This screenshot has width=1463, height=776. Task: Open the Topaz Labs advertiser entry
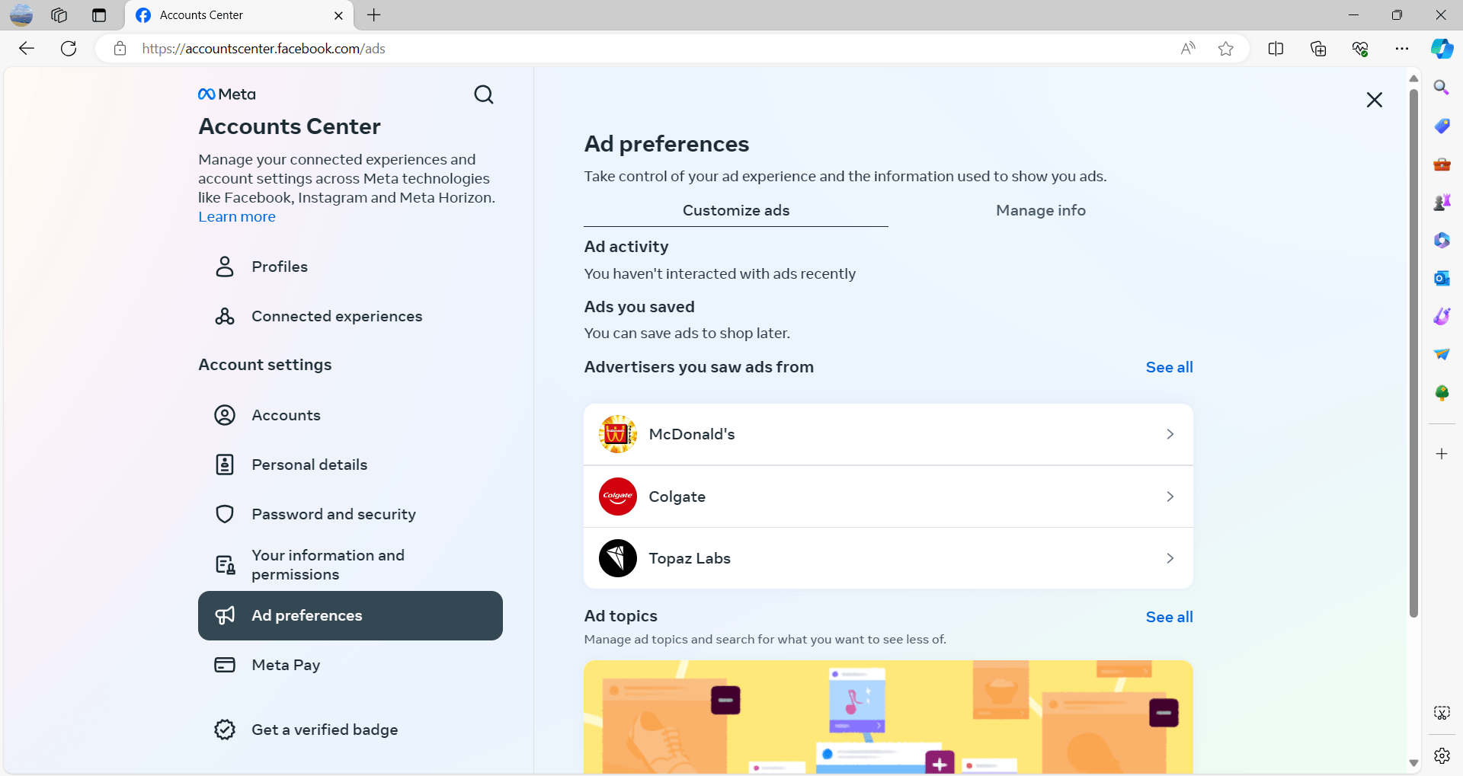click(x=888, y=558)
